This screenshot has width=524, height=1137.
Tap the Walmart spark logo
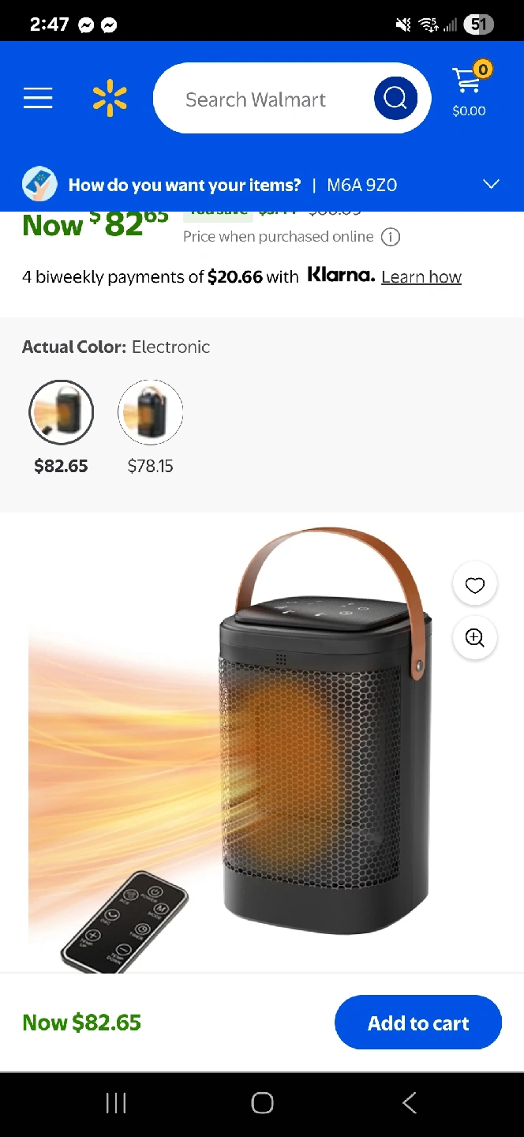110,99
